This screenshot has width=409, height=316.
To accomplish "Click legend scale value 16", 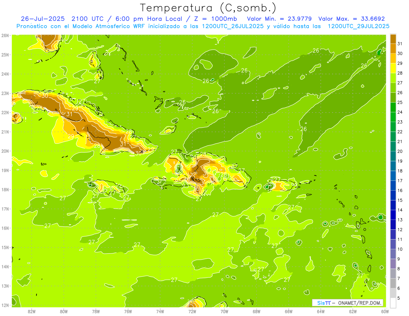I will (400, 190).
